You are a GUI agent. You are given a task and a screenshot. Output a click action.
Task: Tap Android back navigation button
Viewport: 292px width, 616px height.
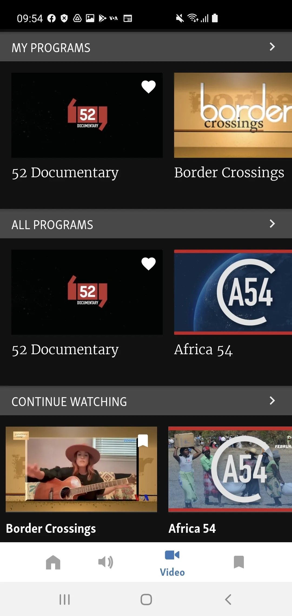[228, 600]
